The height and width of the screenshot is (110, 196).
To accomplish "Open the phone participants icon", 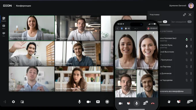I will coord(145,103).
